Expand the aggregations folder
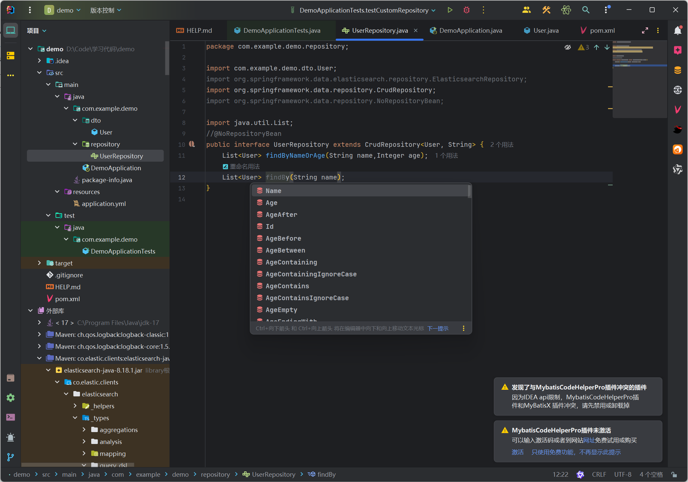 point(84,429)
